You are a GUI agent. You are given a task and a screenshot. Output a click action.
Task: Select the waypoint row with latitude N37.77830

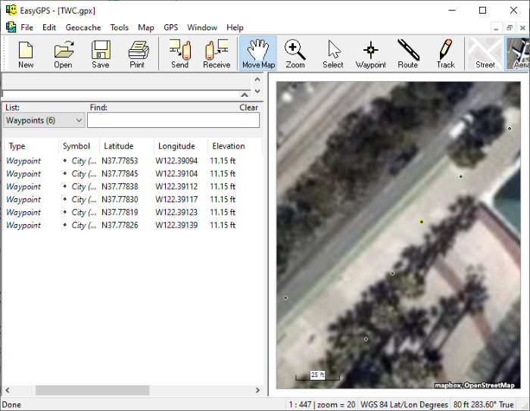coord(132,199)
